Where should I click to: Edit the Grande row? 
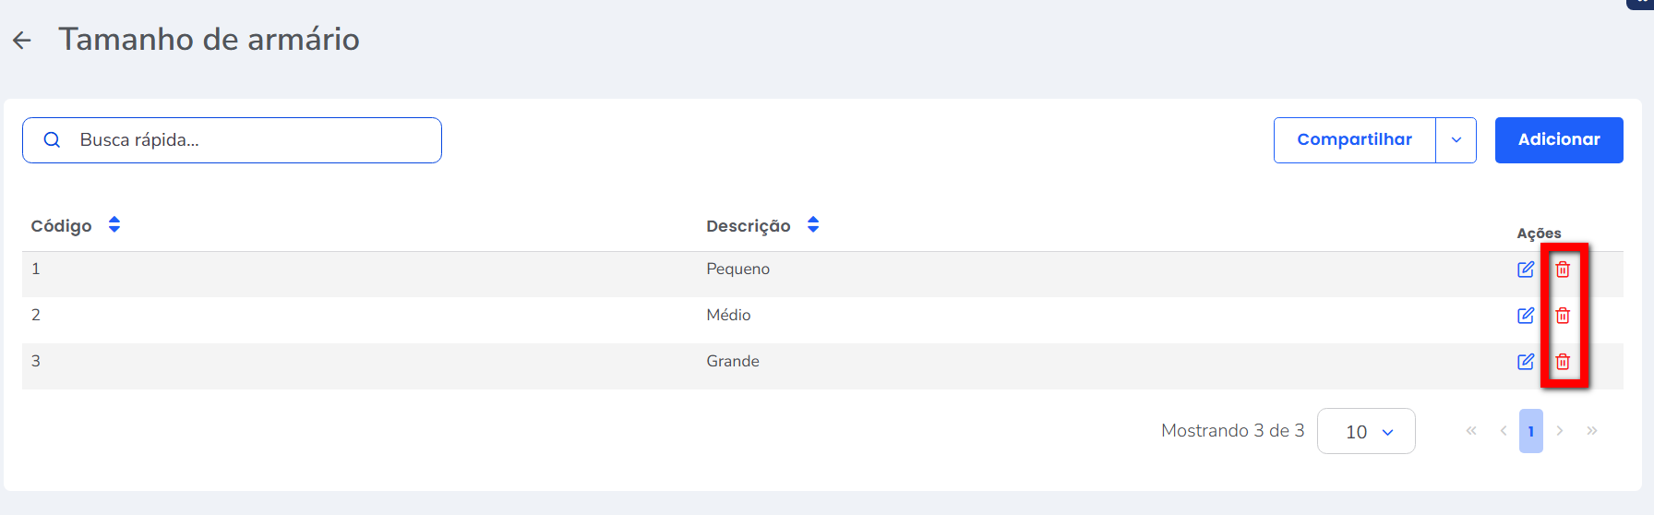point(1526,362)
